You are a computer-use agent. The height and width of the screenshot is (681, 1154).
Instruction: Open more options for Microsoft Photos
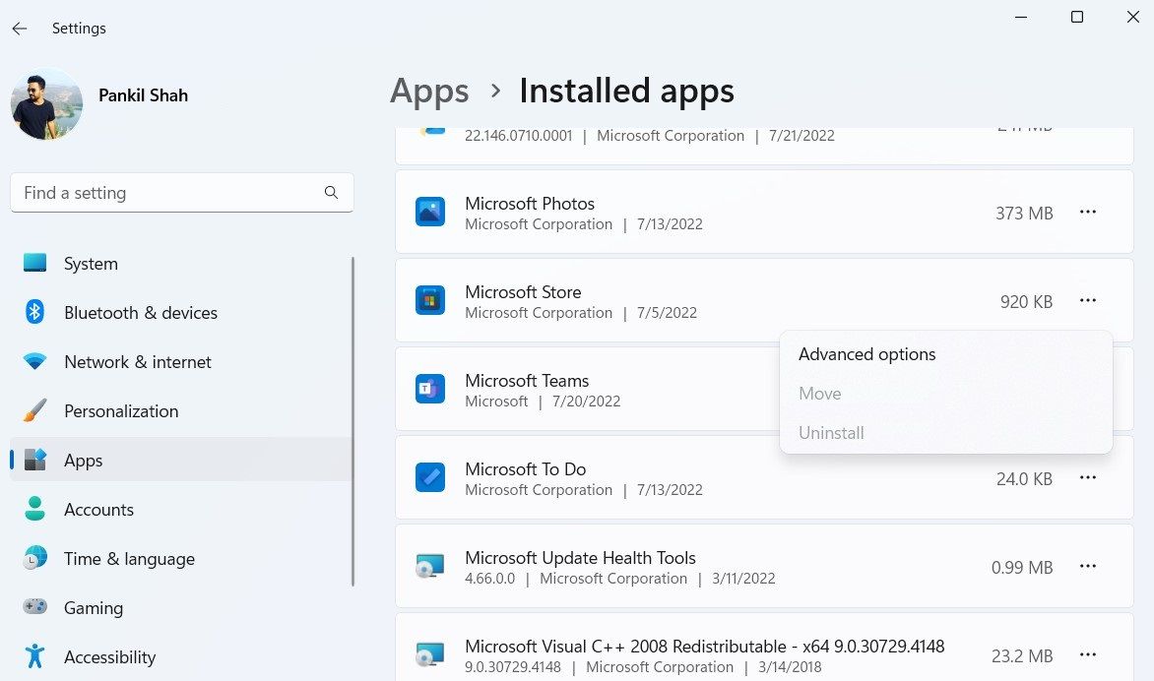[1088, 212]
